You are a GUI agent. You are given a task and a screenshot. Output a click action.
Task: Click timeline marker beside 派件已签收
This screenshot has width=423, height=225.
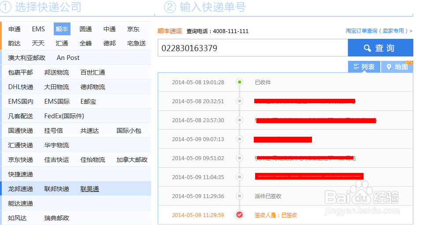[239, 196]
